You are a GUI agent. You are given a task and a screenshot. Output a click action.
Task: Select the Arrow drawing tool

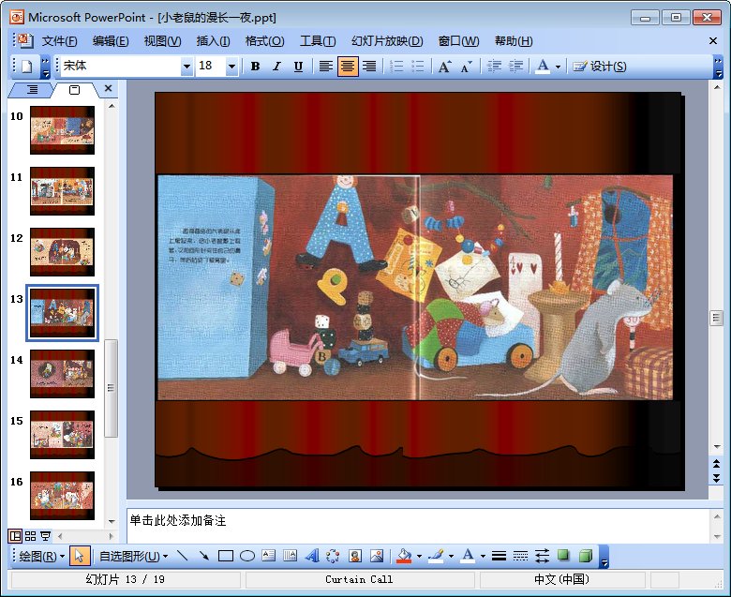point(203,556)
